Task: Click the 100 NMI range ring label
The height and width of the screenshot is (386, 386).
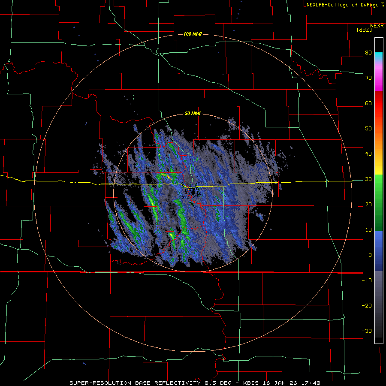Action: 193,34
